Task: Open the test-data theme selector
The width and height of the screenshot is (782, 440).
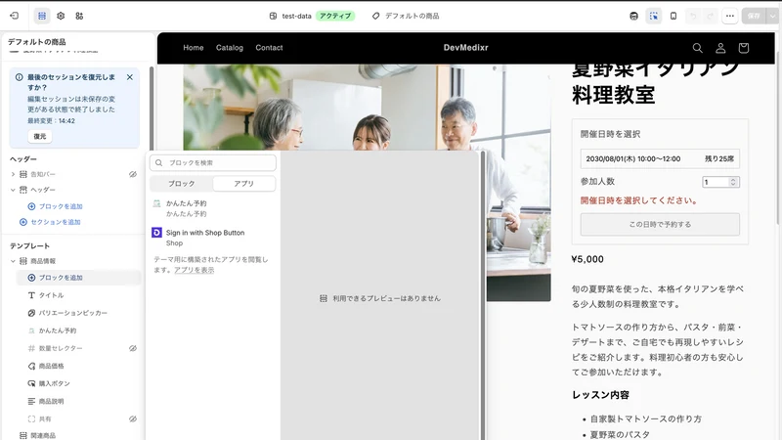Action: [311, 16]
